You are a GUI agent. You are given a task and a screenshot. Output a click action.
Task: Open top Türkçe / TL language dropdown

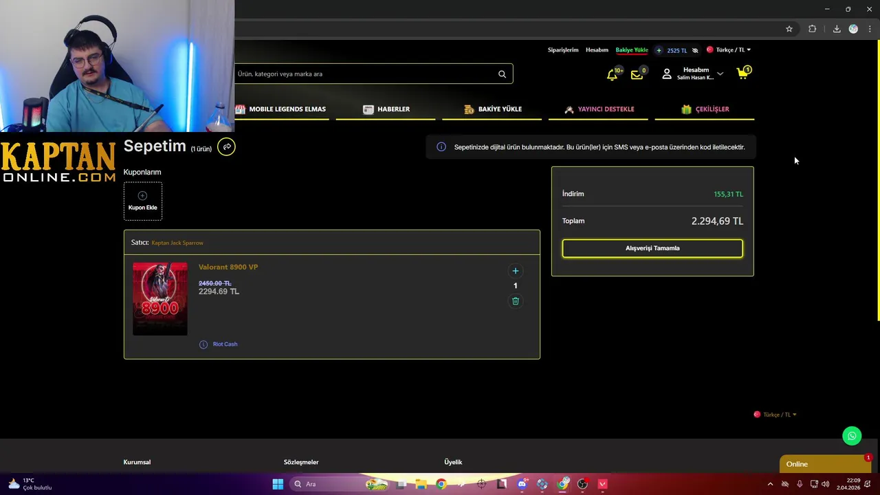pyautogui.click(x=729, y=50)
